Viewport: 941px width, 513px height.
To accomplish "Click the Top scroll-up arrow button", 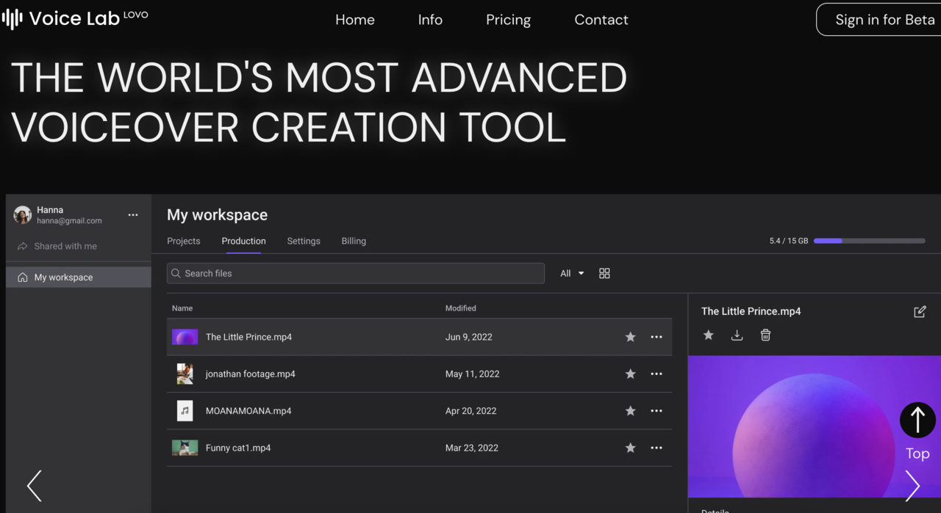I will coord(917,421).
